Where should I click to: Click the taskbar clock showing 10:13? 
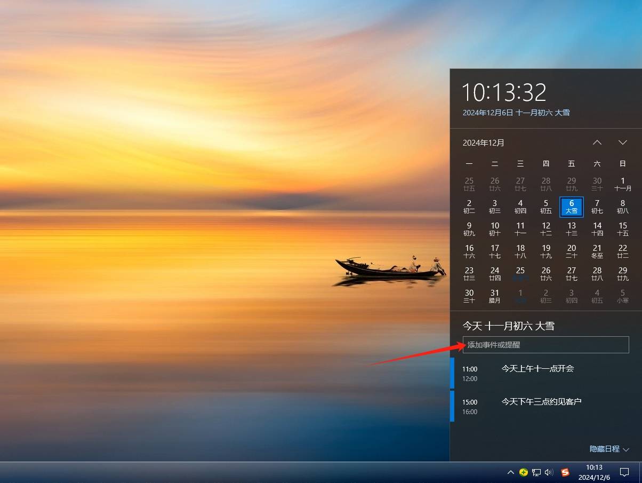pyautogui.click(x=595, y=472)
